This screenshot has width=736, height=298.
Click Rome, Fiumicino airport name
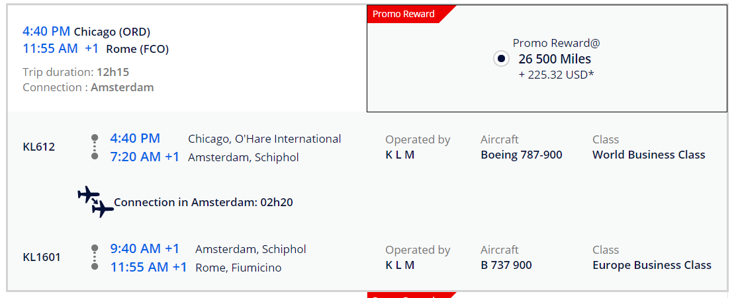tap(238, 268)
